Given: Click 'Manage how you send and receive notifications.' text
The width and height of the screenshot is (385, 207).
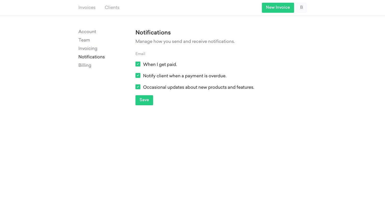Looking at the screenshot, I should (185, 41).
